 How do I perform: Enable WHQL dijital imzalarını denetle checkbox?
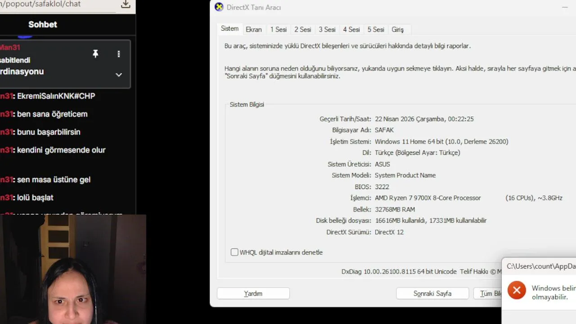tap(234, 252)
